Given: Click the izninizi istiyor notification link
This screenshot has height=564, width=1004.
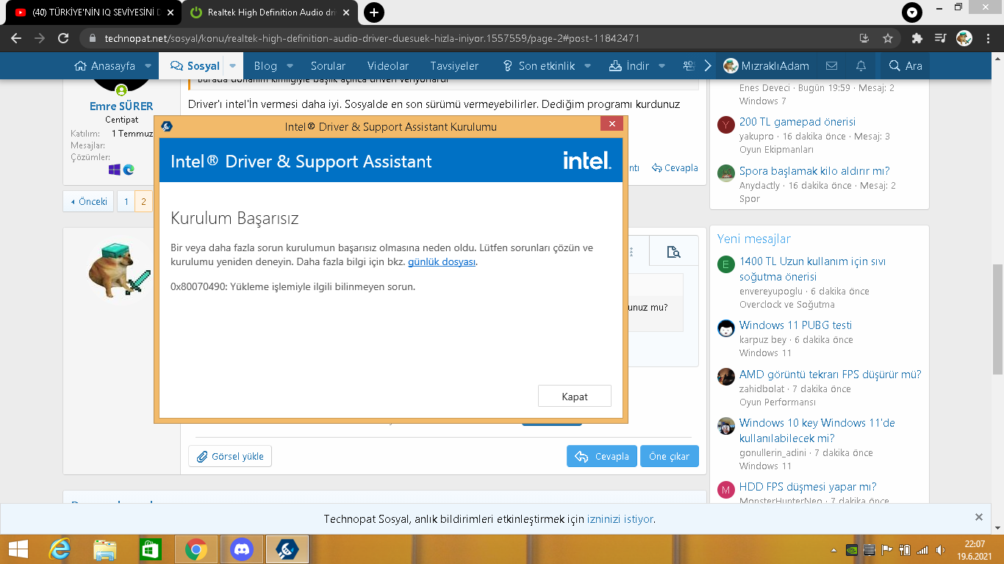Looking at the screenshot, I should click(620, 518).
